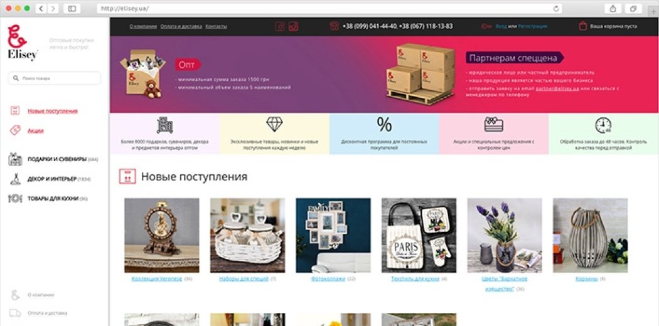Focus the Поиск товара search field
This screenshot has width=659, height=326.
pyautogui.click(x=54, y=78)
